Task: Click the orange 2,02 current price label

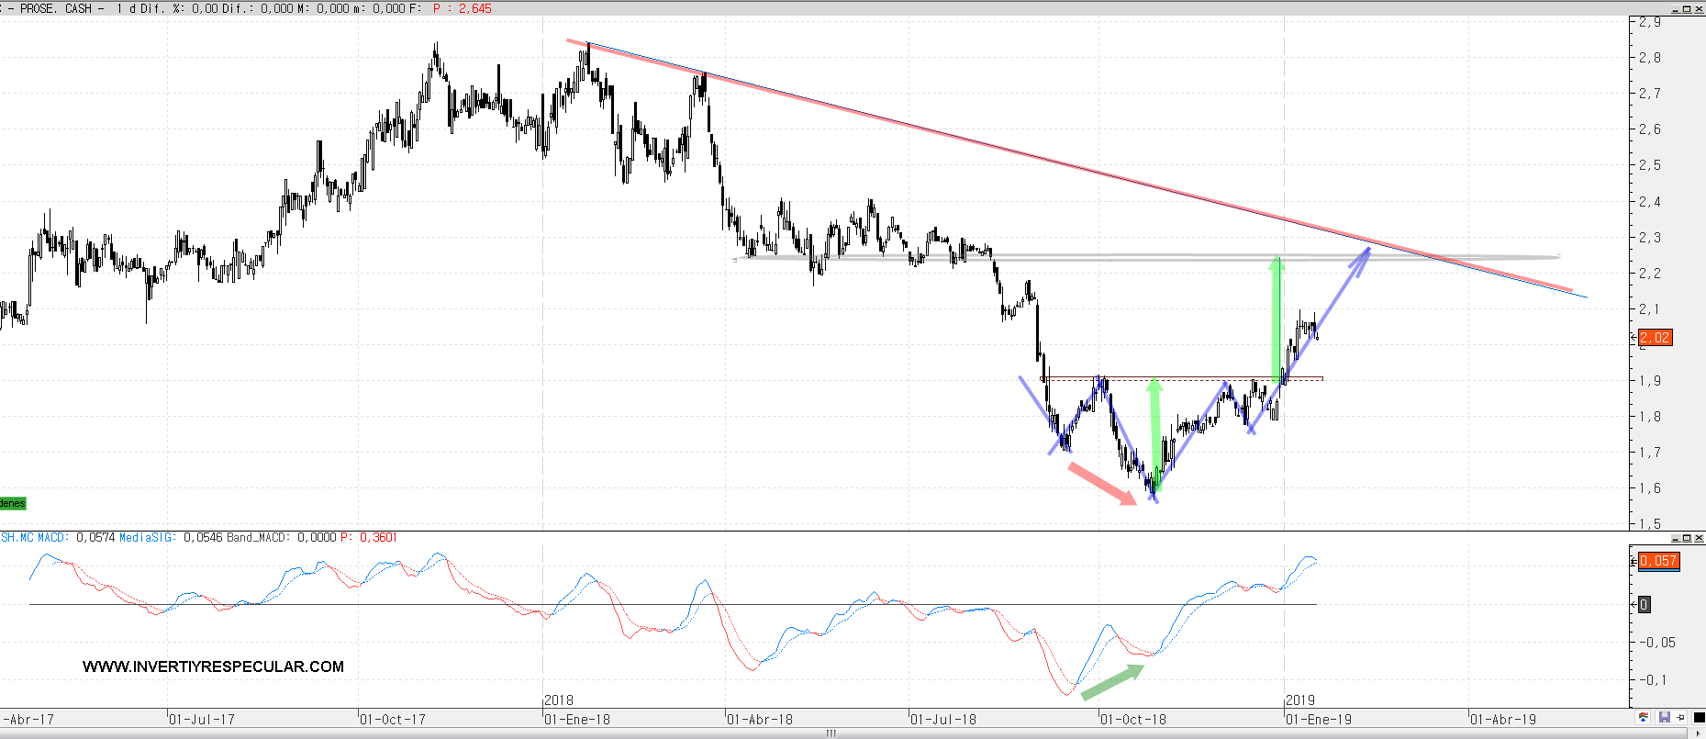Action: pos(1655,338)
